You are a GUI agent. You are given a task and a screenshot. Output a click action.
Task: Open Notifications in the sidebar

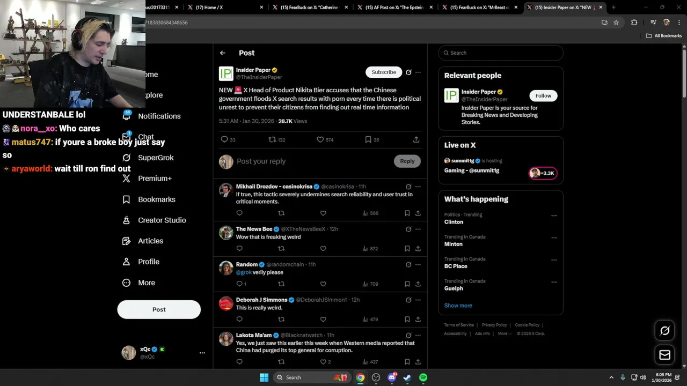click(152, 116)
